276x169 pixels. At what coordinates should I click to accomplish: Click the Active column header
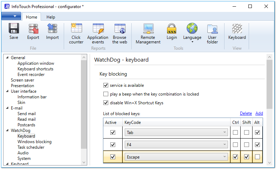113,122
